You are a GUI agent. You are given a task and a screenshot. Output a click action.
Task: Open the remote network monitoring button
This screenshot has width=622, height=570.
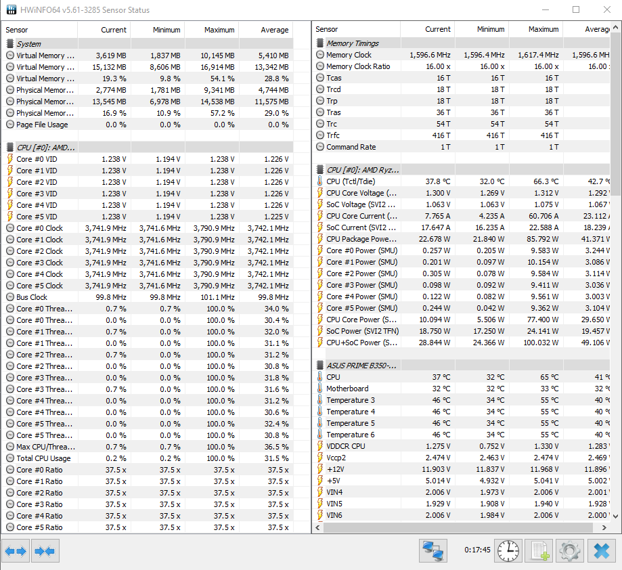click(x=432, y=550)
